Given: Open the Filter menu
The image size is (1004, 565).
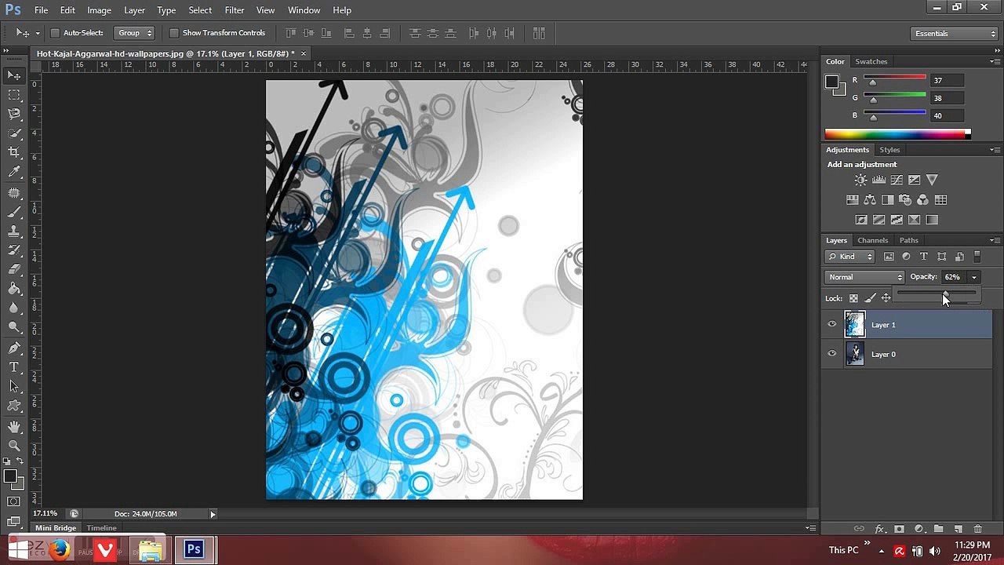Looking at the screenshot, I should pyautogui.click(x=235, y=10).
